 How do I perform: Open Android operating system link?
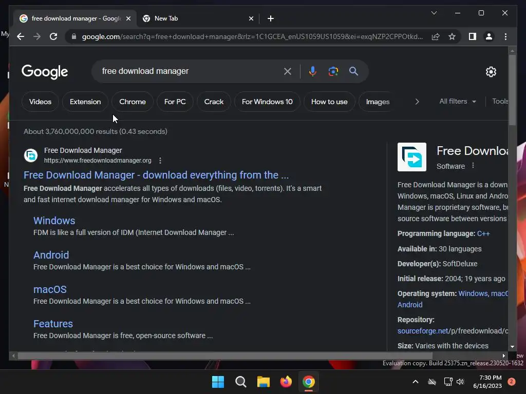[x=410, y=305]
